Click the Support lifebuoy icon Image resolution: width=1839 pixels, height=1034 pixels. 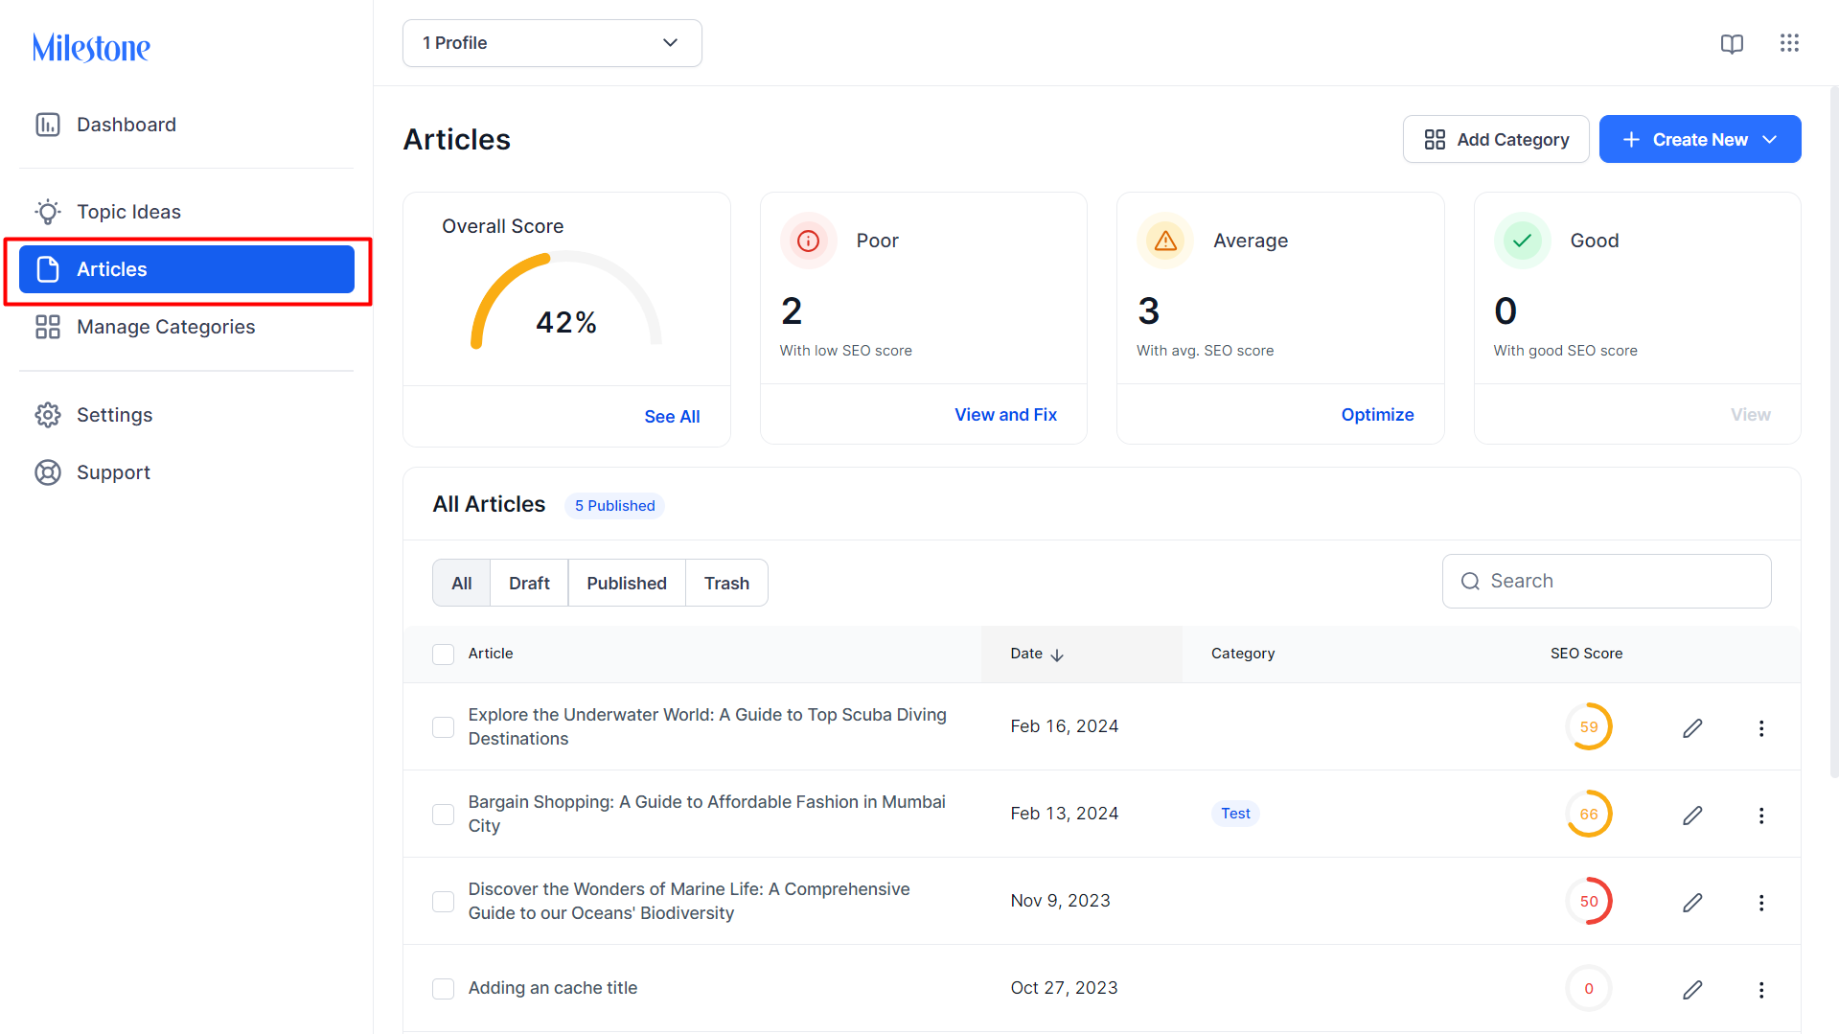[48, 472]
